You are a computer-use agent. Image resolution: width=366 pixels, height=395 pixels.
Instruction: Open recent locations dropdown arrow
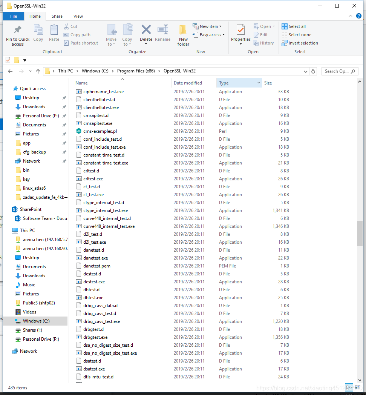tap(30, 71)
